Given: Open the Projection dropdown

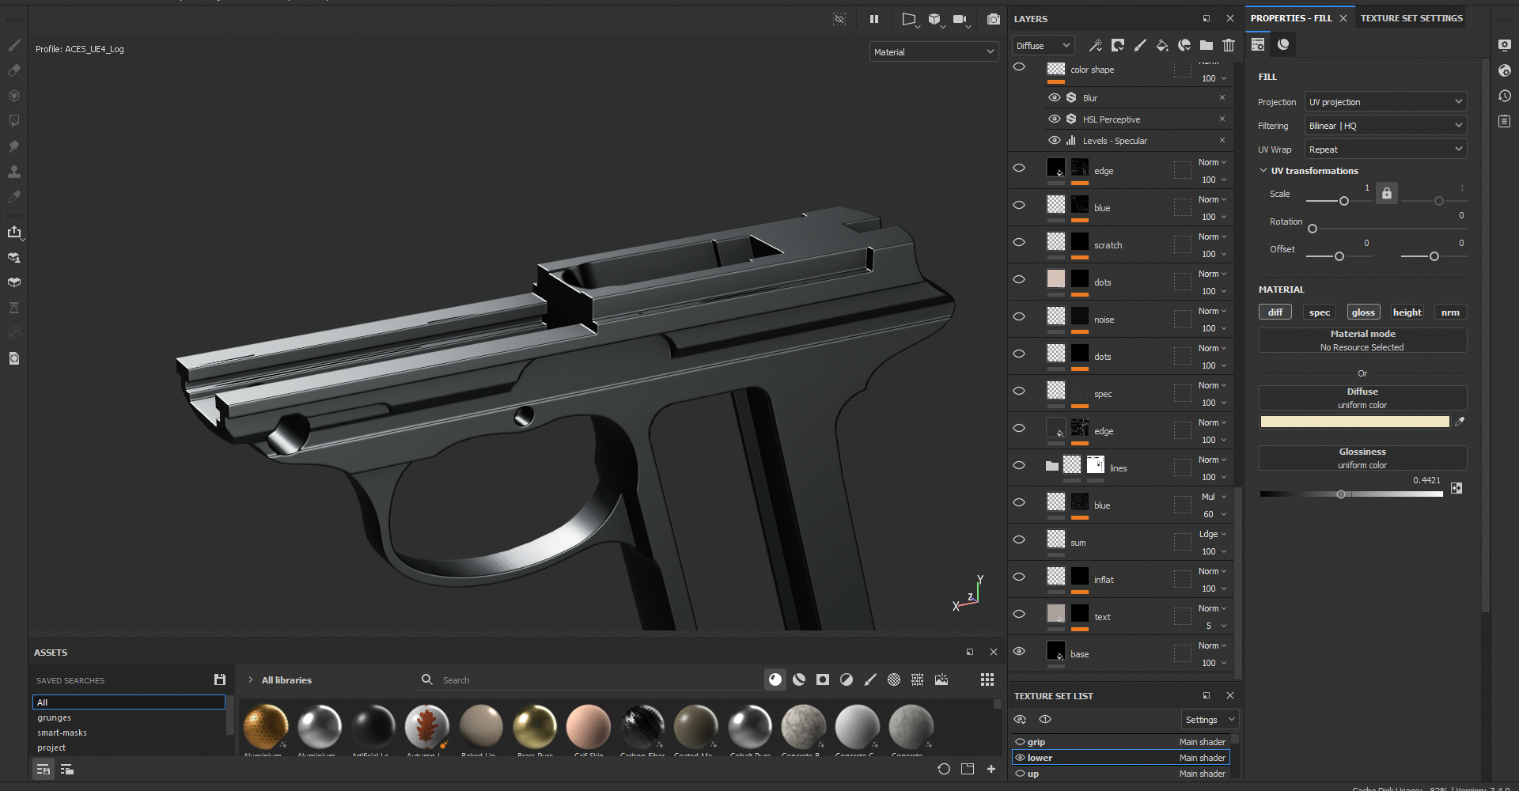Looking at the screenshot, I should pos(1385,102).
